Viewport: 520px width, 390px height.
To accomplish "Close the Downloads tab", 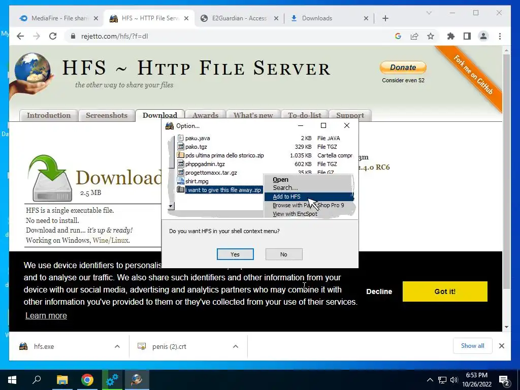I will pyautogui.click(x=366, y=18).
